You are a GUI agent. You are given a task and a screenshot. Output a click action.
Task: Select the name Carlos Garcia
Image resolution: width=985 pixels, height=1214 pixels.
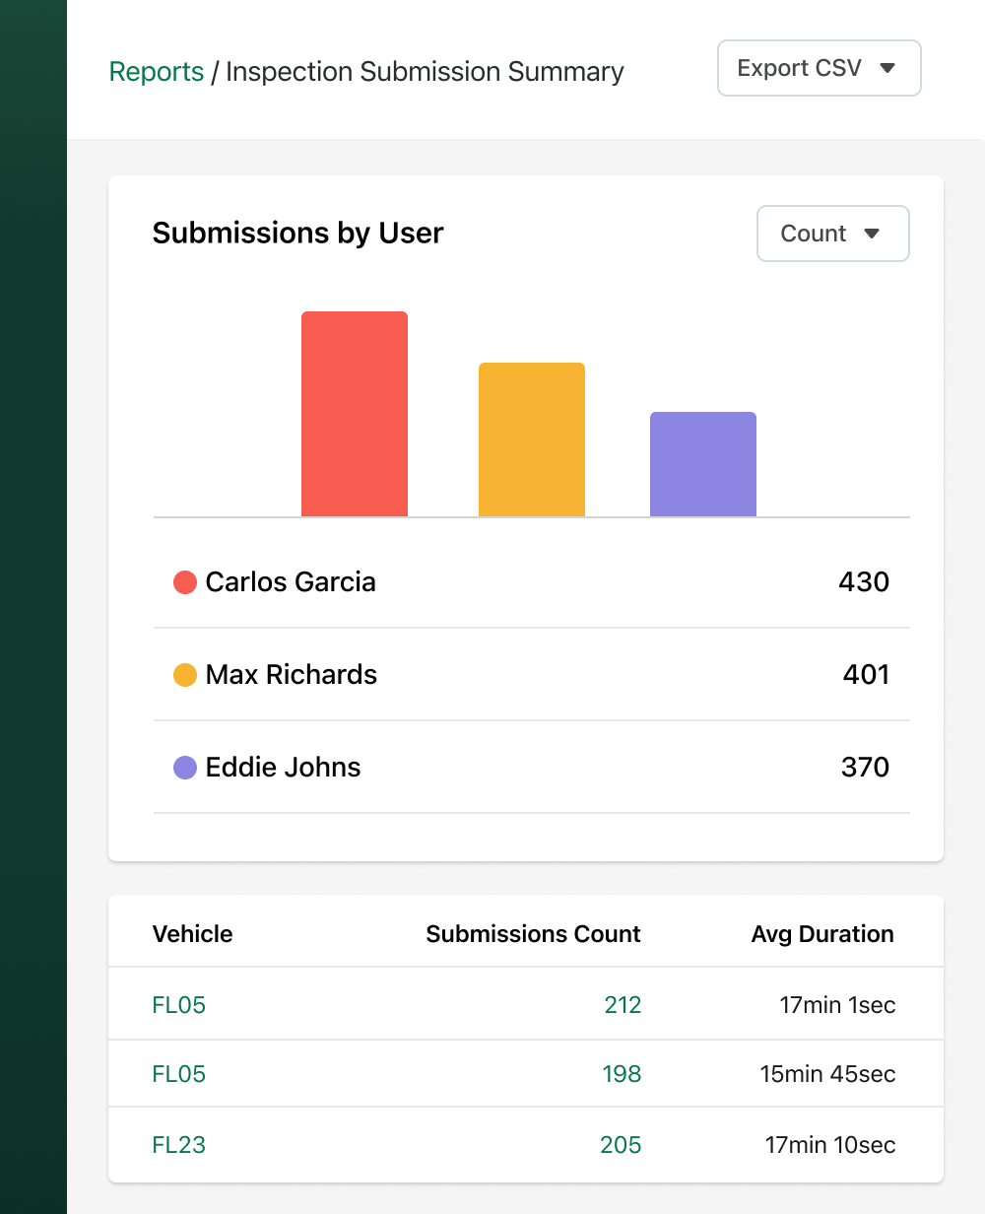pyautogui.click(x=291, y=581)
